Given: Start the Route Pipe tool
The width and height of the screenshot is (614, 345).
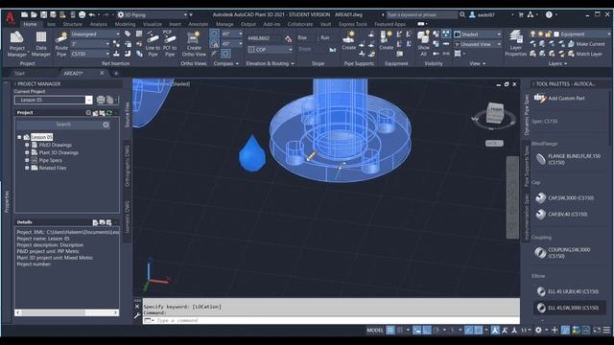Looking at the screenshot, I should (61, 44).
